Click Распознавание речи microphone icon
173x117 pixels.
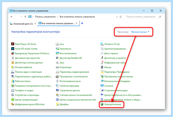click(x=57, y=81)
